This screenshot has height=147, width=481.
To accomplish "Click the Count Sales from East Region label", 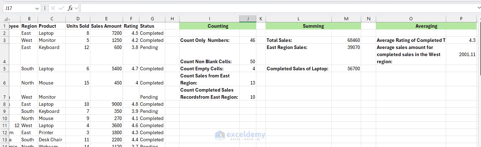I will tap(205, 79).
